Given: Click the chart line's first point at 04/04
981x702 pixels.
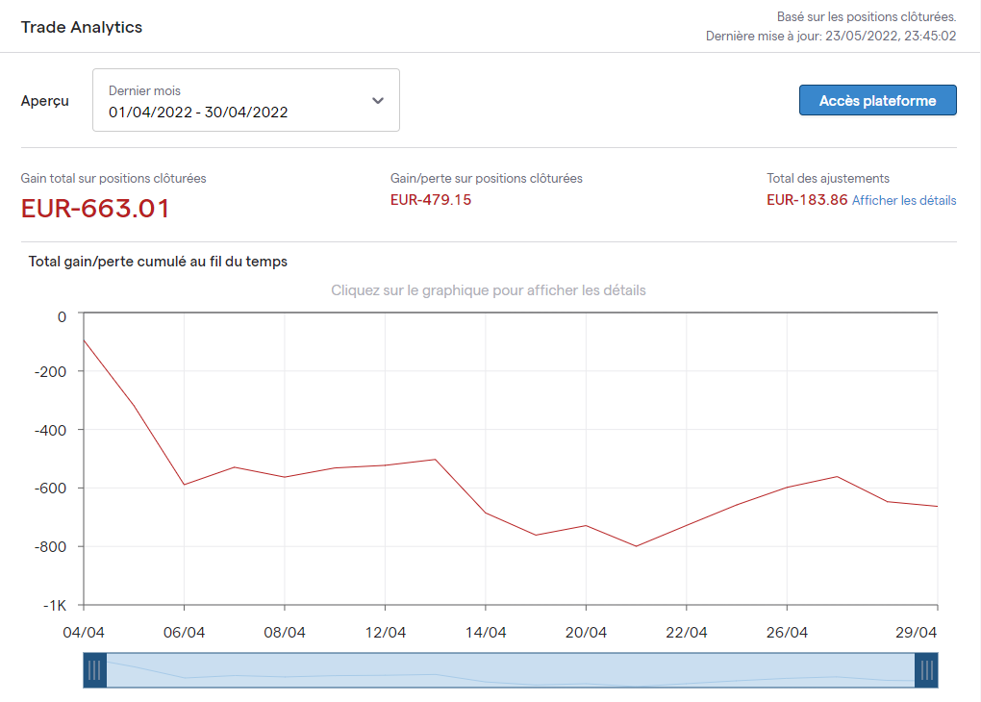Looking at the screenshot, I should coord(85,339).
